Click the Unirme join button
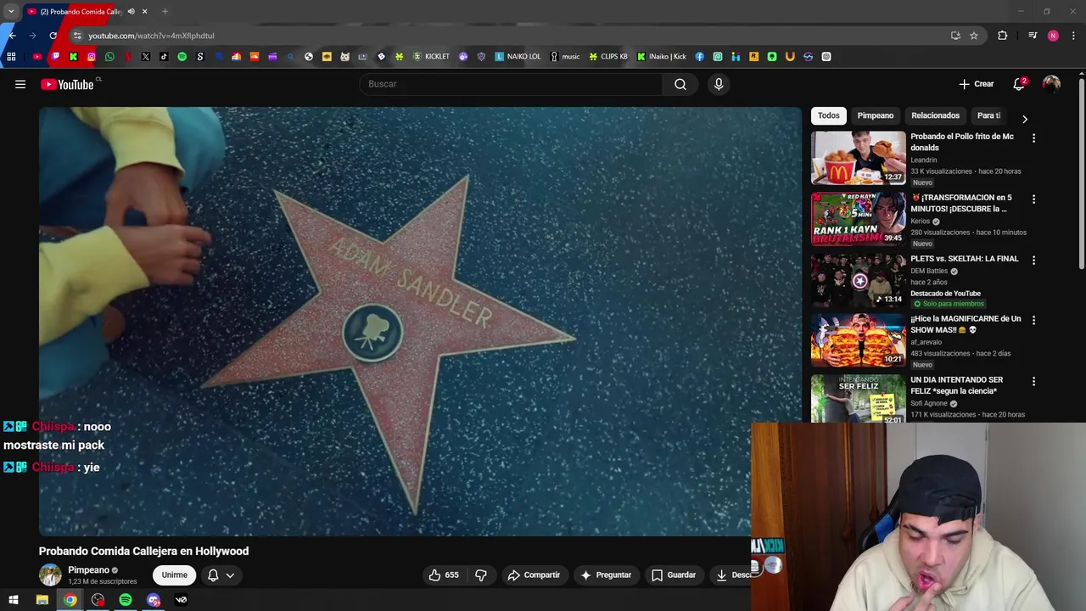Viewport: 1086px width, 611px height. (x=174, y=575)
